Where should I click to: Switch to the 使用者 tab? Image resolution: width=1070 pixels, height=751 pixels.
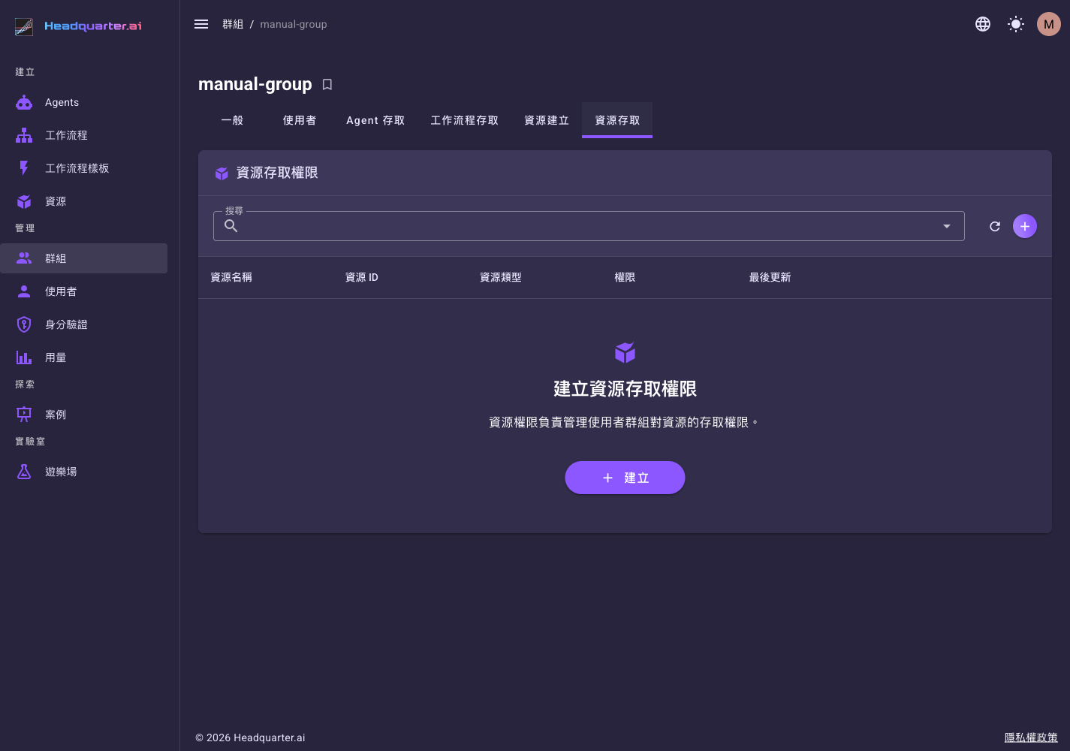[x=300, y=120]
